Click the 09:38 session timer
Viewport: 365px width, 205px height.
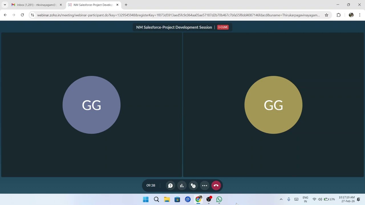pos(151,185)
